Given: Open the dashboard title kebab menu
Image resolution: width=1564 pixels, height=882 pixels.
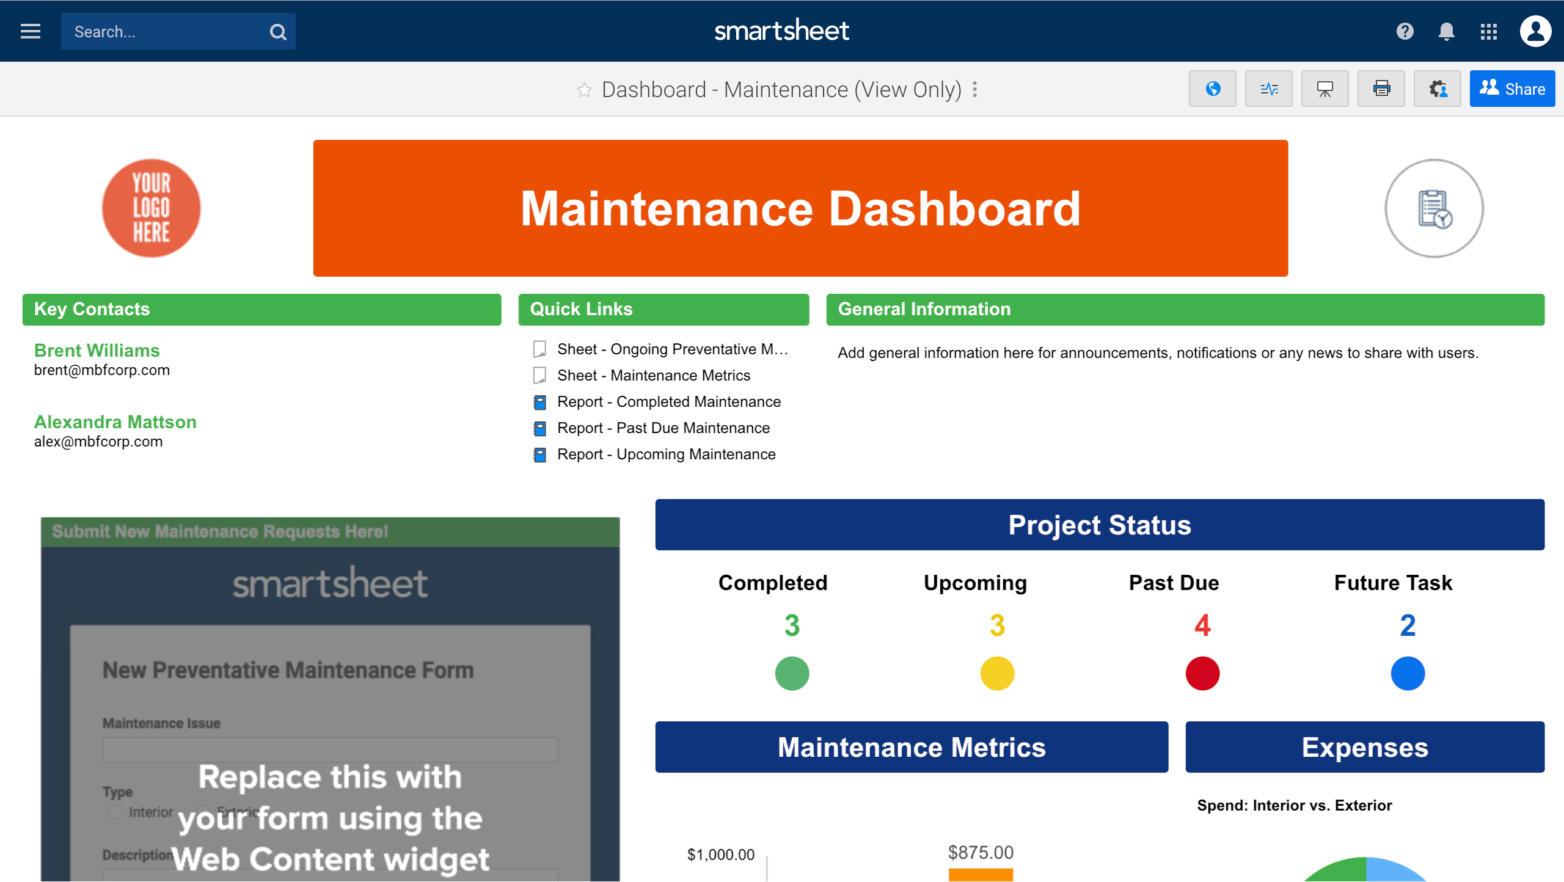Looking at the screenshot, I should point(975,90).
